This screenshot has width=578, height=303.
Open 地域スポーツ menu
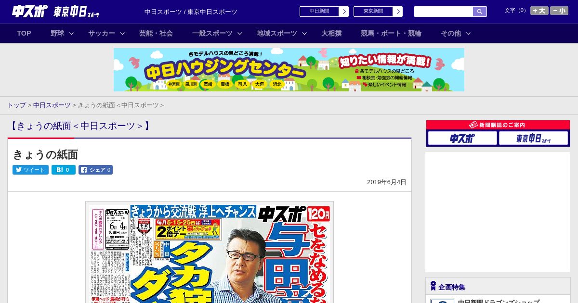(x=277, y=33)
